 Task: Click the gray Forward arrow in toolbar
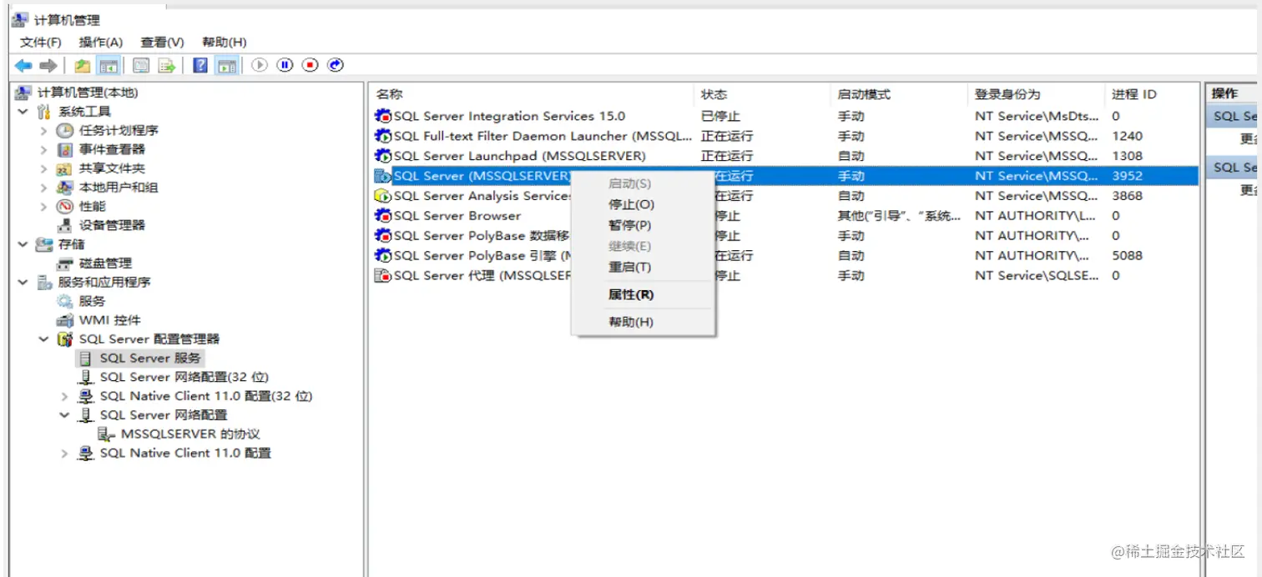(x=48, y=65)
